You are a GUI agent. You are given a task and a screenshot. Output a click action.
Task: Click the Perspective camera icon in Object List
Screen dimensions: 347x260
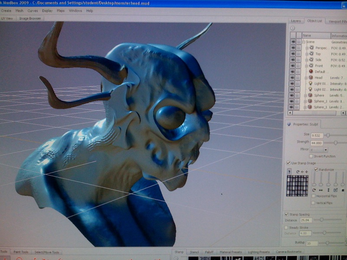[x=311, y=48]
